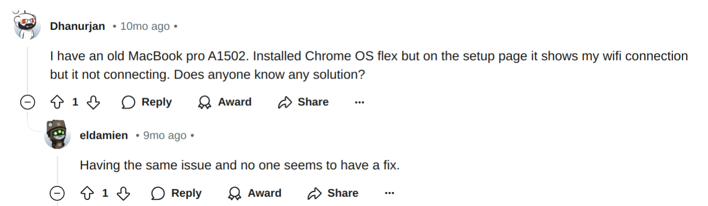Share eldamien's reply

click(333, 194)
